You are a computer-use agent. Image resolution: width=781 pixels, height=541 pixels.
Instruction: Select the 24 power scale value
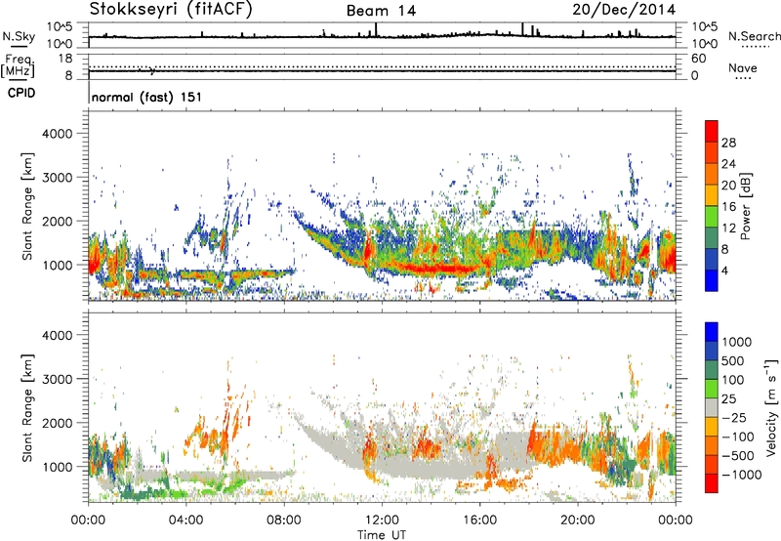728,164
